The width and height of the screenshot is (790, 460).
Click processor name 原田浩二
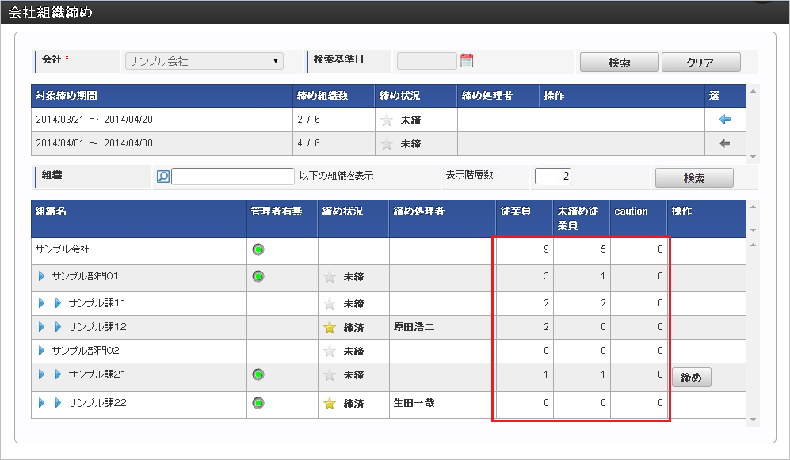click(x=414, y=327)
